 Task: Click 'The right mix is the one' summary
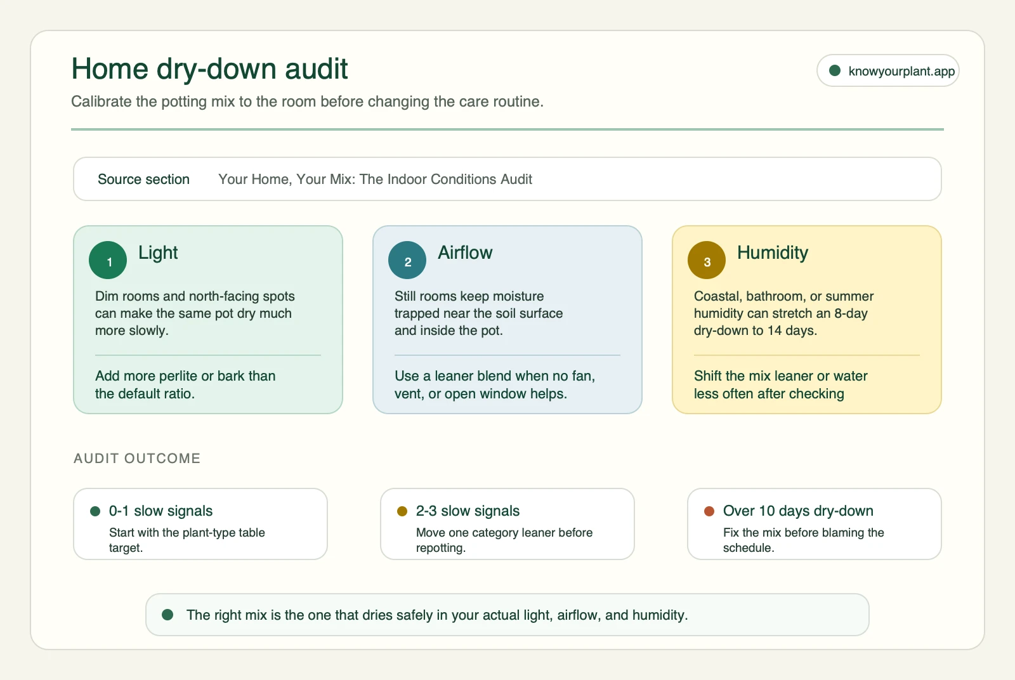click(x=437, y=615)
